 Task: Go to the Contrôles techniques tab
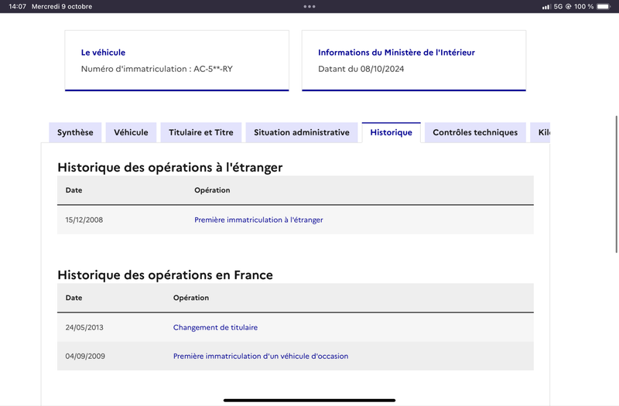[475, 132]
